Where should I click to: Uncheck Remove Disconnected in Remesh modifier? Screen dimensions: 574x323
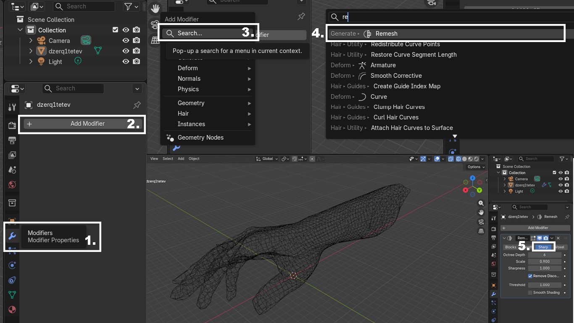[530, 276]
